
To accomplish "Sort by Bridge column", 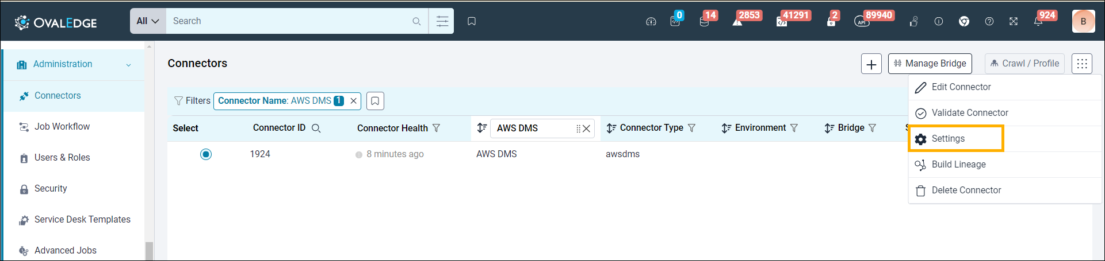I will pos(829,128).
